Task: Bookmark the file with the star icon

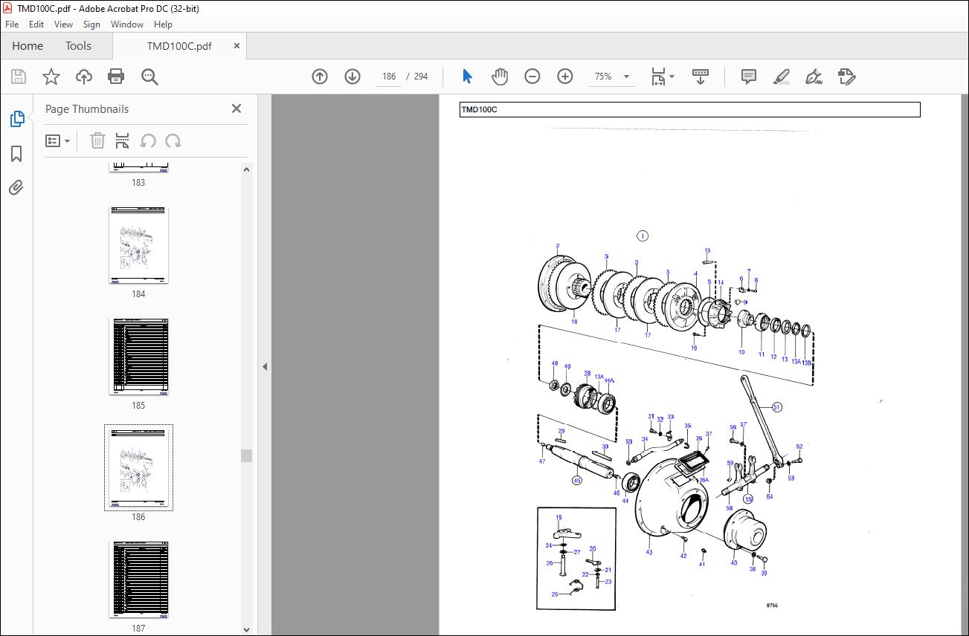Action: [51, 77]
